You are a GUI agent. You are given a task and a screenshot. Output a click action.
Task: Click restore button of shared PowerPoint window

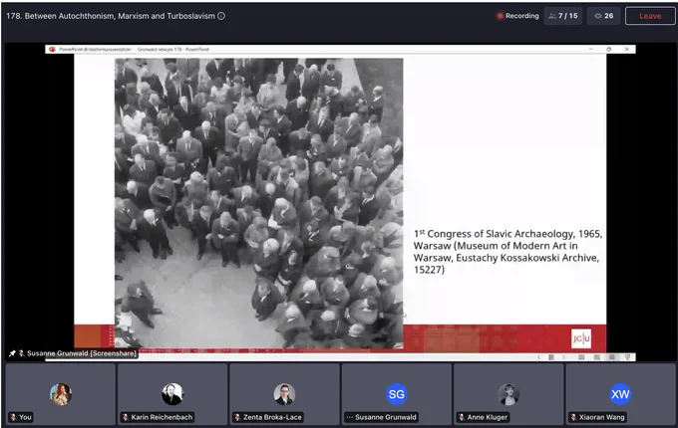coord(609,49)
